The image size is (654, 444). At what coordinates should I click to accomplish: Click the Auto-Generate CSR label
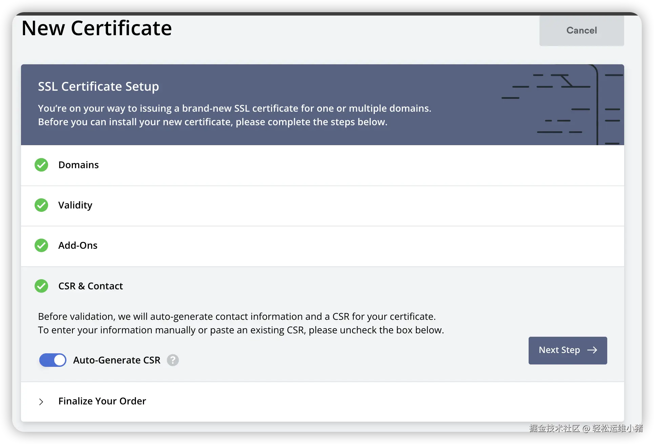[117, 360]
